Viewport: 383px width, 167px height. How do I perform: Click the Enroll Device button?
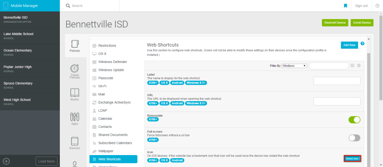tap(362, 23)
